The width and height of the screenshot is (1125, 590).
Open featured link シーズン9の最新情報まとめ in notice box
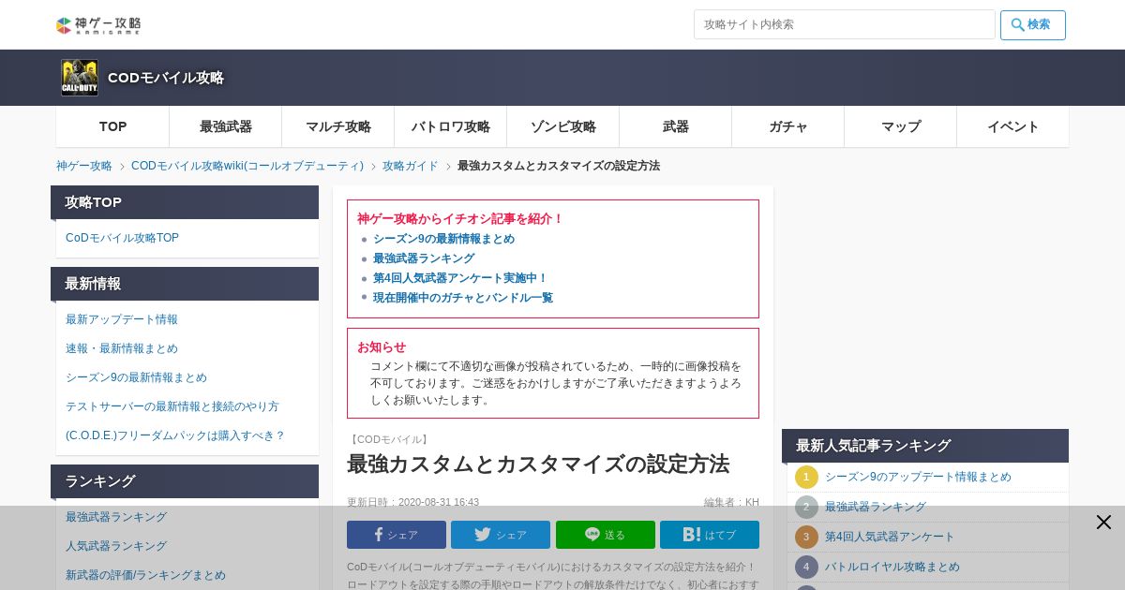point(443,239)
